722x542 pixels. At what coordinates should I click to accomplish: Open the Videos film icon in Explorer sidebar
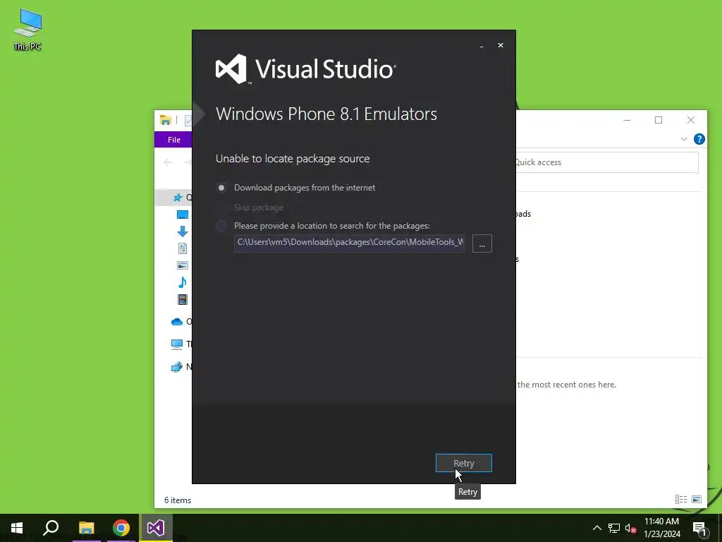tap(183, 299)
